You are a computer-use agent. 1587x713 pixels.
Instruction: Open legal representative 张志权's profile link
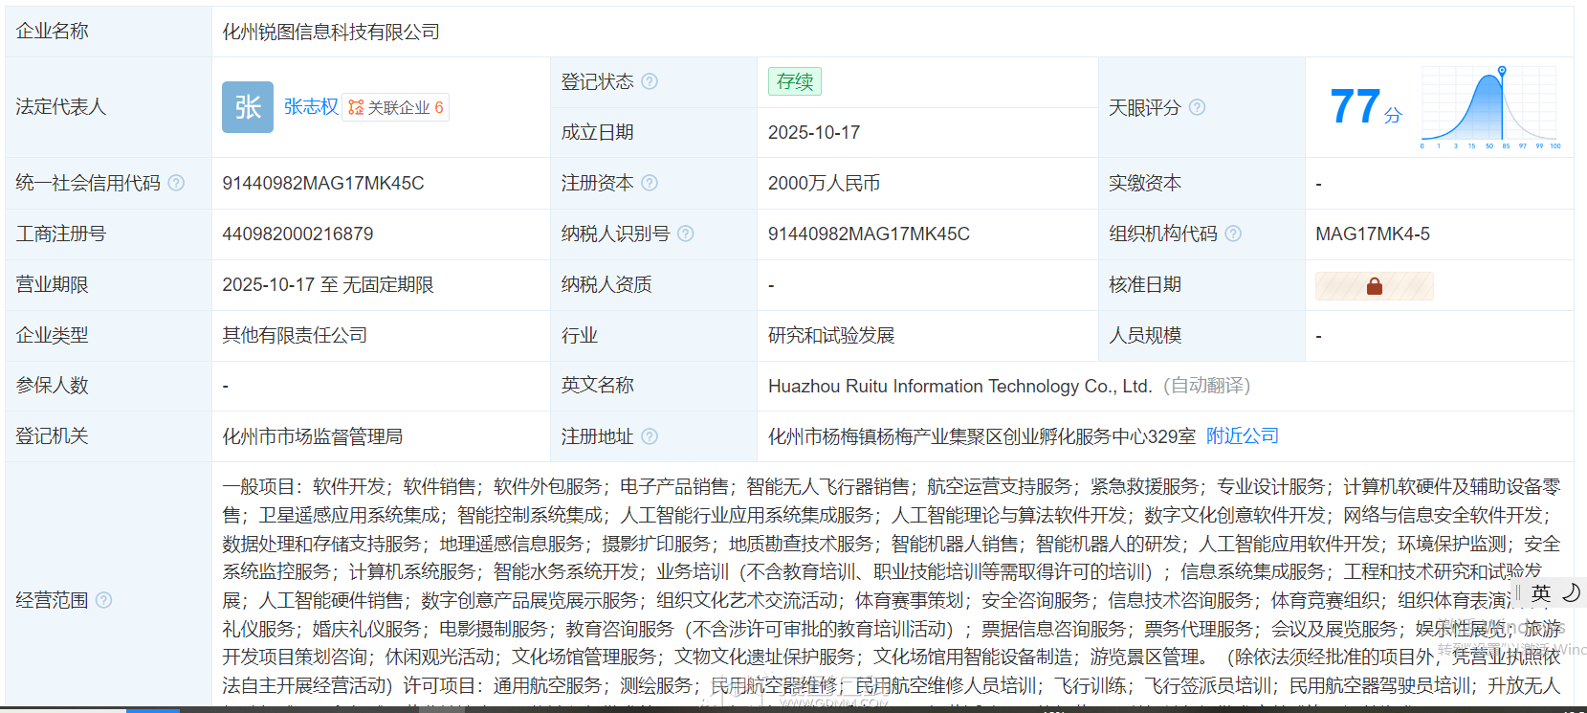pyautogui.click(x=311, y=107)
